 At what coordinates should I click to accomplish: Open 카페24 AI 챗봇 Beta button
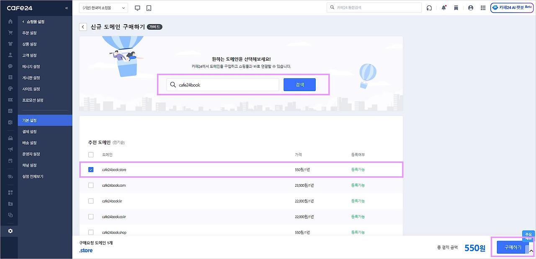(x=512, y=8)
